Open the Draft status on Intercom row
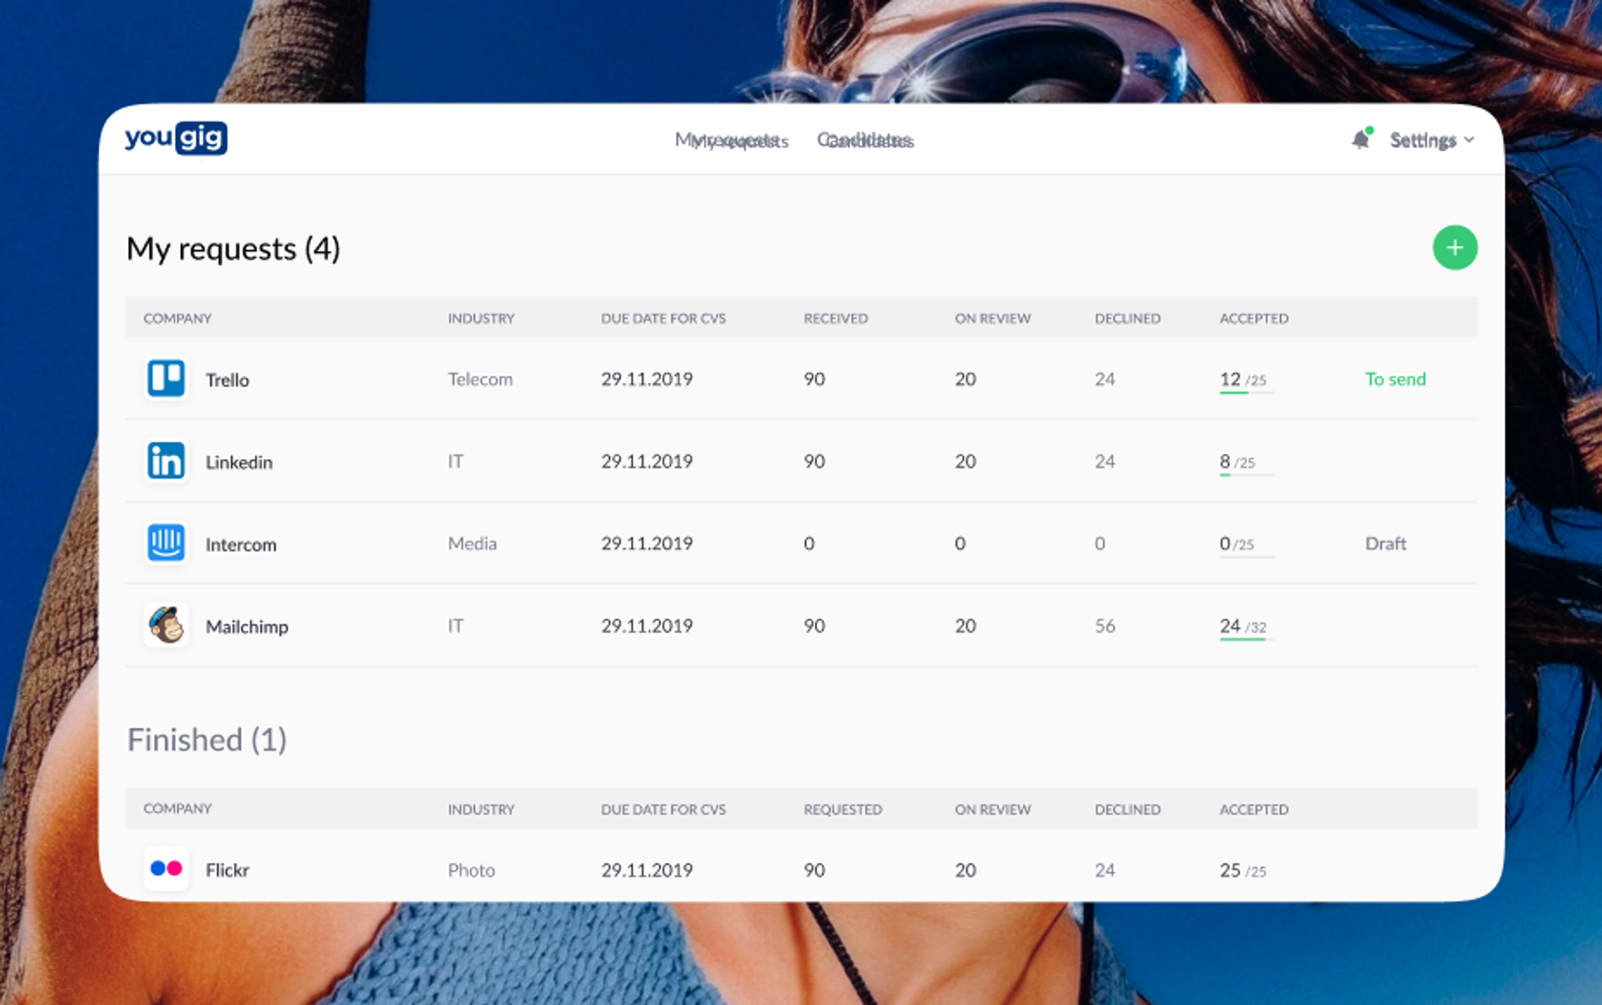Viewport: 1602px width, 1005px height. click(1385, 544)
